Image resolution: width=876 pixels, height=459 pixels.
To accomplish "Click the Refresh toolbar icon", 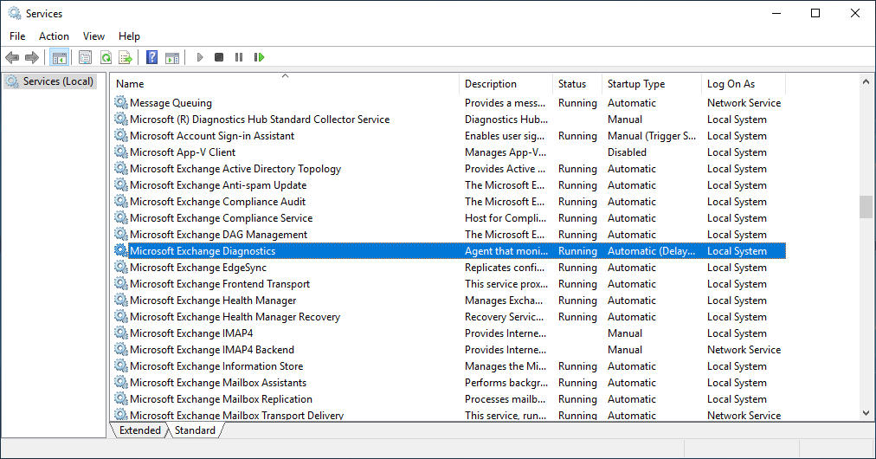I will 106,57.
